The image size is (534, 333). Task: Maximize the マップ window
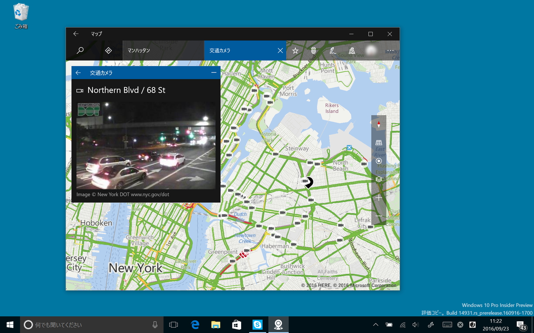click(x=370, y=34)
